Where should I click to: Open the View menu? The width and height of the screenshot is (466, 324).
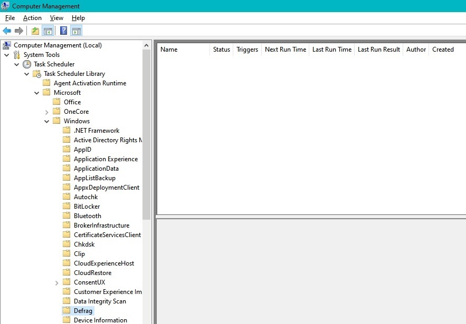click(x=56, y=18)
